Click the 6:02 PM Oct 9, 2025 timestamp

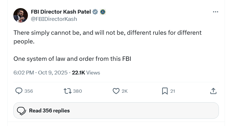point(41,73)
